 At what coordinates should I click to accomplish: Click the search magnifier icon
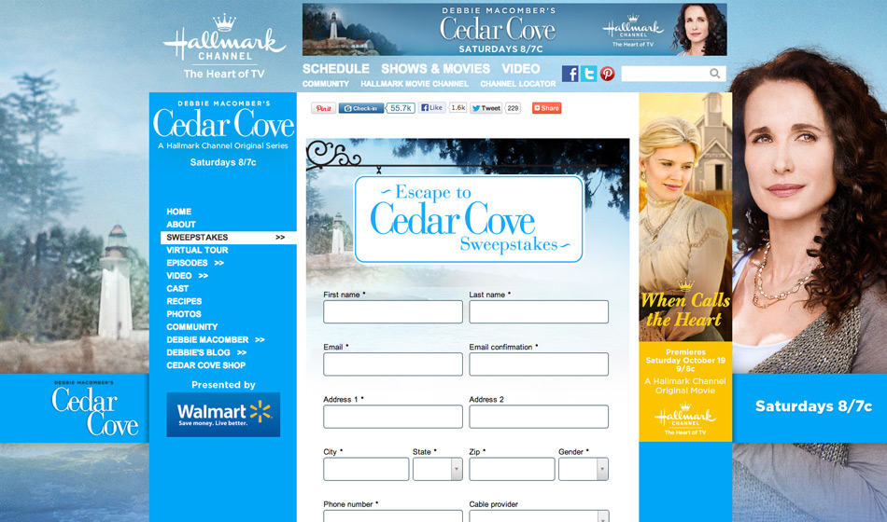tap(714, 74)
